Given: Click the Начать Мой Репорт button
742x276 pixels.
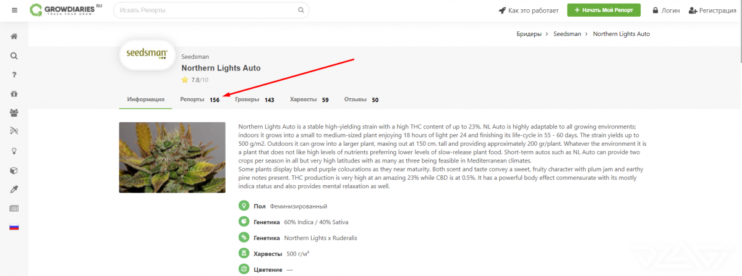Looking at the screenshot, I should click(x=604, y=10).
